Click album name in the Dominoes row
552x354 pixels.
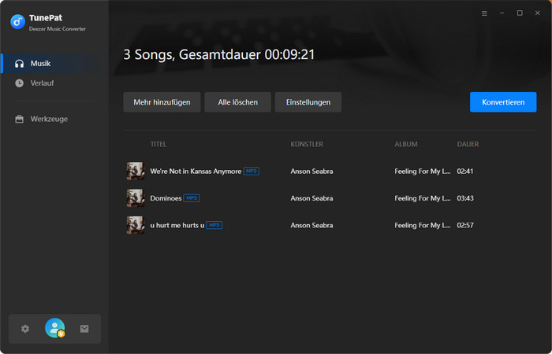point(423,198)
